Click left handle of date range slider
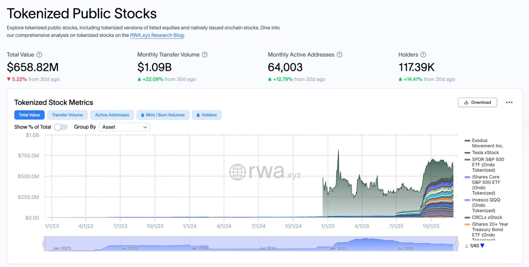Image resolution: width=529 pixels, height=267 pixels. coord(44,244)
